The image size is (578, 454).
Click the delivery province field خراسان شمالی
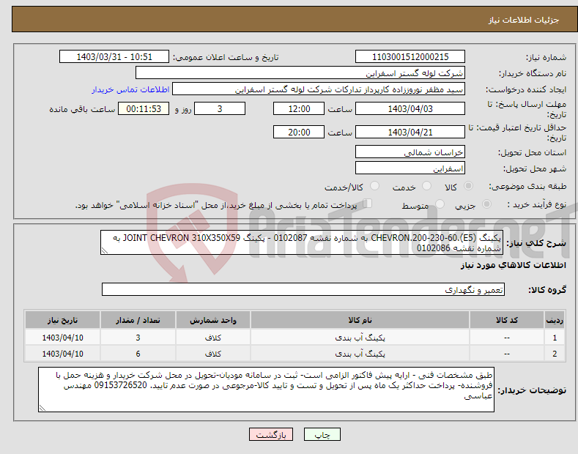click(x=410, y=152)
